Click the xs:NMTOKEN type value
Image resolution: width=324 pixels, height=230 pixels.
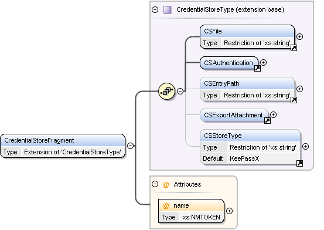(x=201, y=217)
